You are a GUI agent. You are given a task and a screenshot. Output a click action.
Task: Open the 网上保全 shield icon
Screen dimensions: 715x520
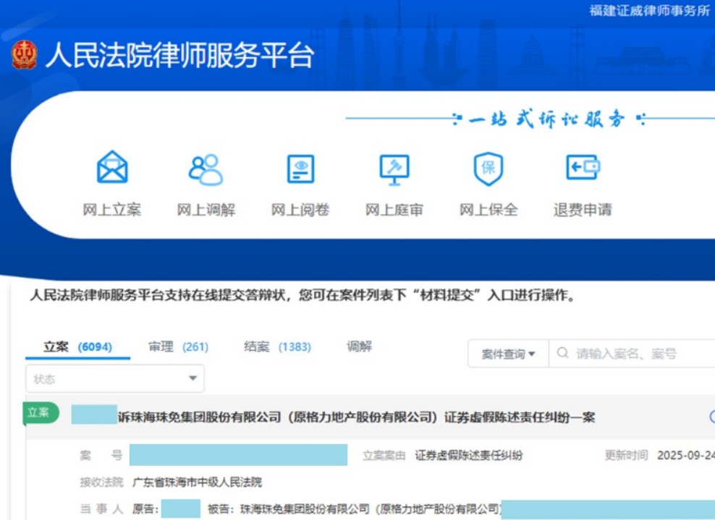click(488, 169)
